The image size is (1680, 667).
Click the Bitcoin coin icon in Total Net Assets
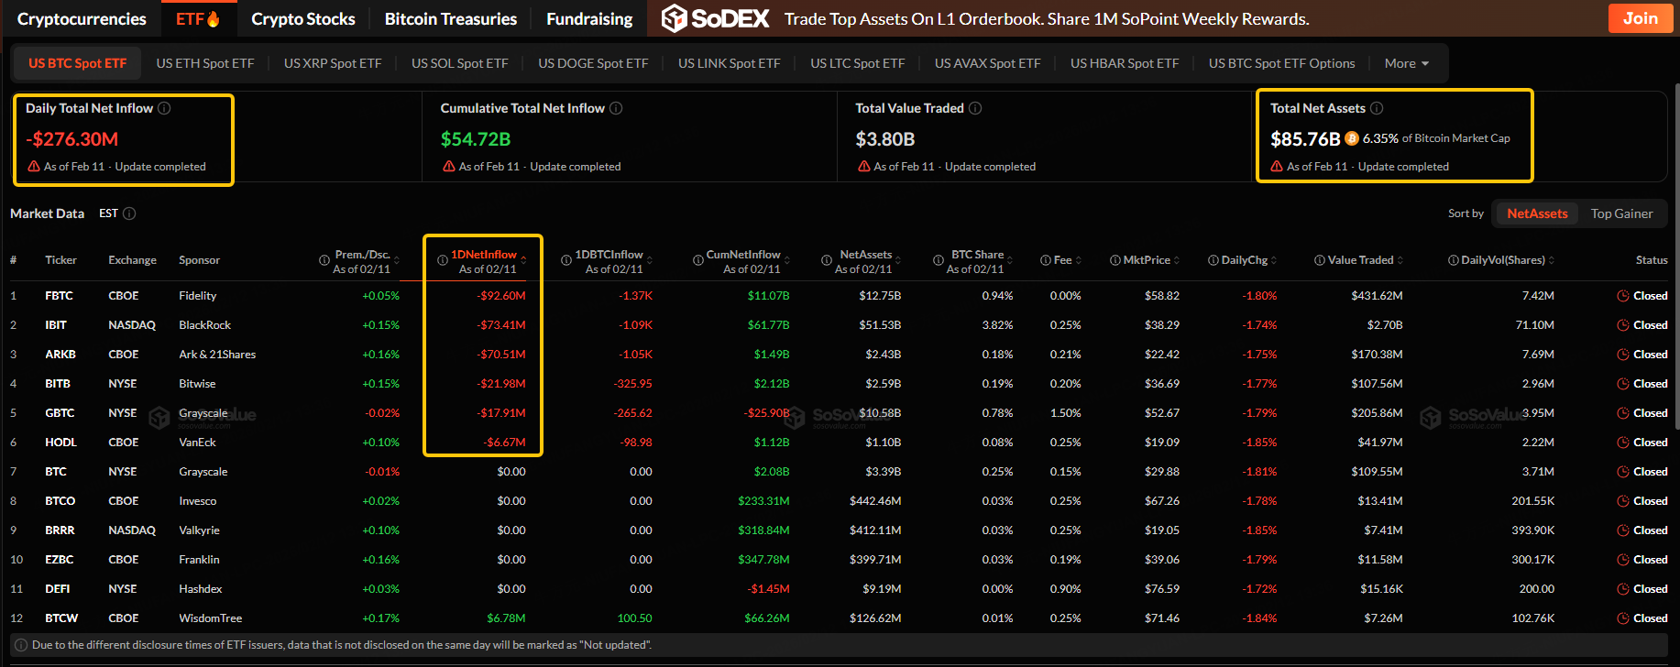[x=1351, y=139]
